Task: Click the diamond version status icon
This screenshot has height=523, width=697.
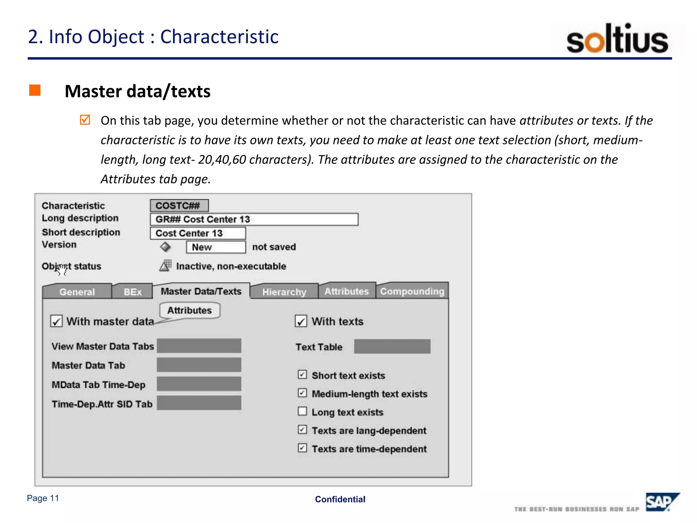Action: (165, 247)
